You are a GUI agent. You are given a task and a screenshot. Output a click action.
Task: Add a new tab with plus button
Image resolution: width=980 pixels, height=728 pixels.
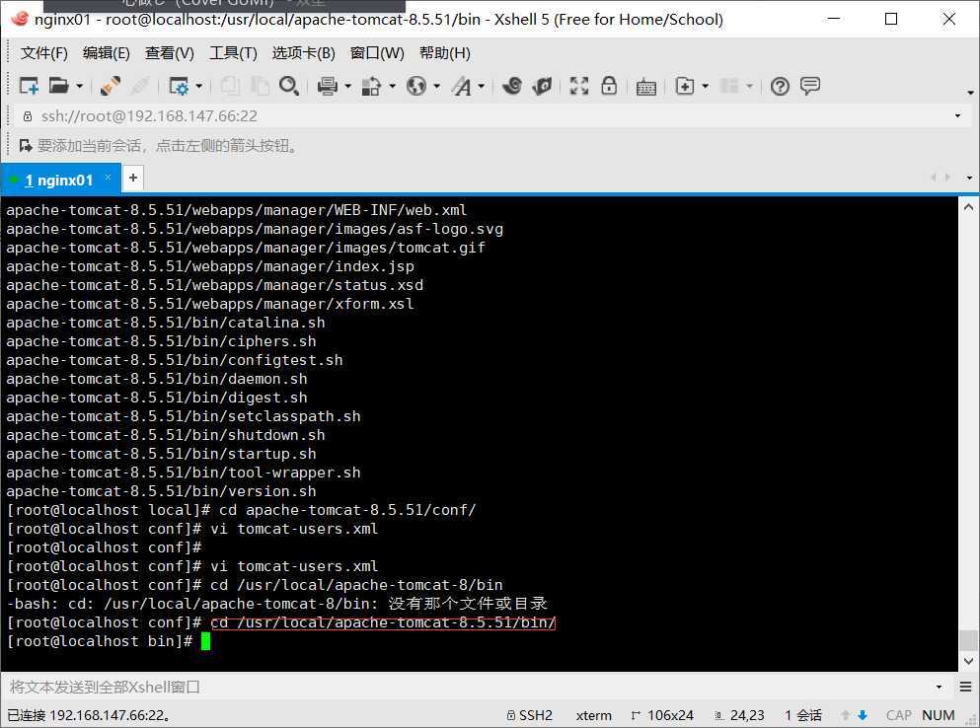[x=133, y=179]
